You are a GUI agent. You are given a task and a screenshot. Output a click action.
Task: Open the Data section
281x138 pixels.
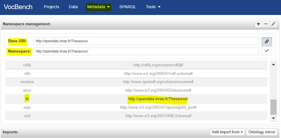[x=73, y=7]
